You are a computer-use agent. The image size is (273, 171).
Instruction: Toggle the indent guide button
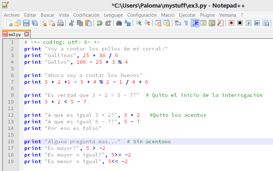point(195,23)
